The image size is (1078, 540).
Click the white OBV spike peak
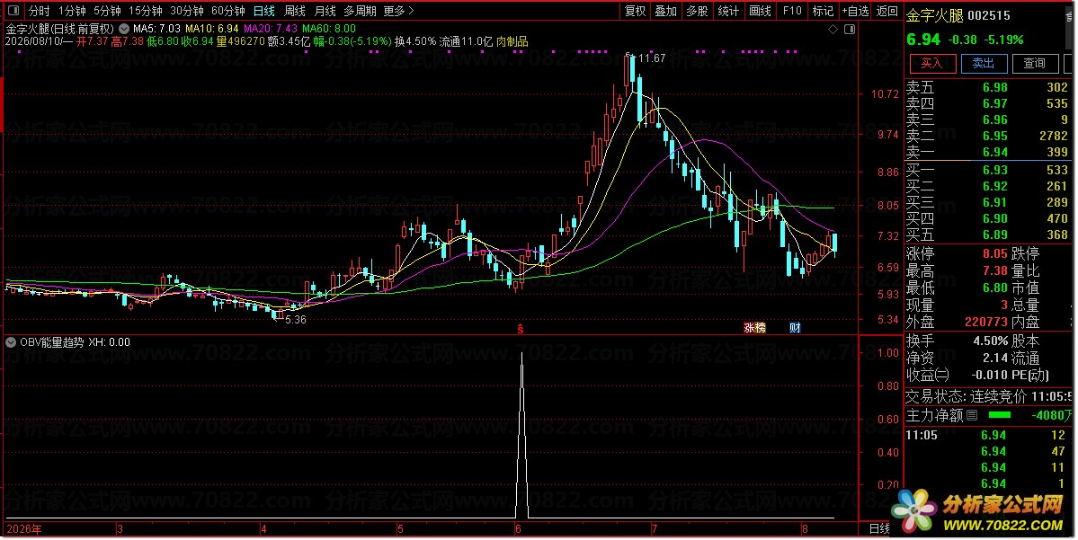click(x=521, y=355)
